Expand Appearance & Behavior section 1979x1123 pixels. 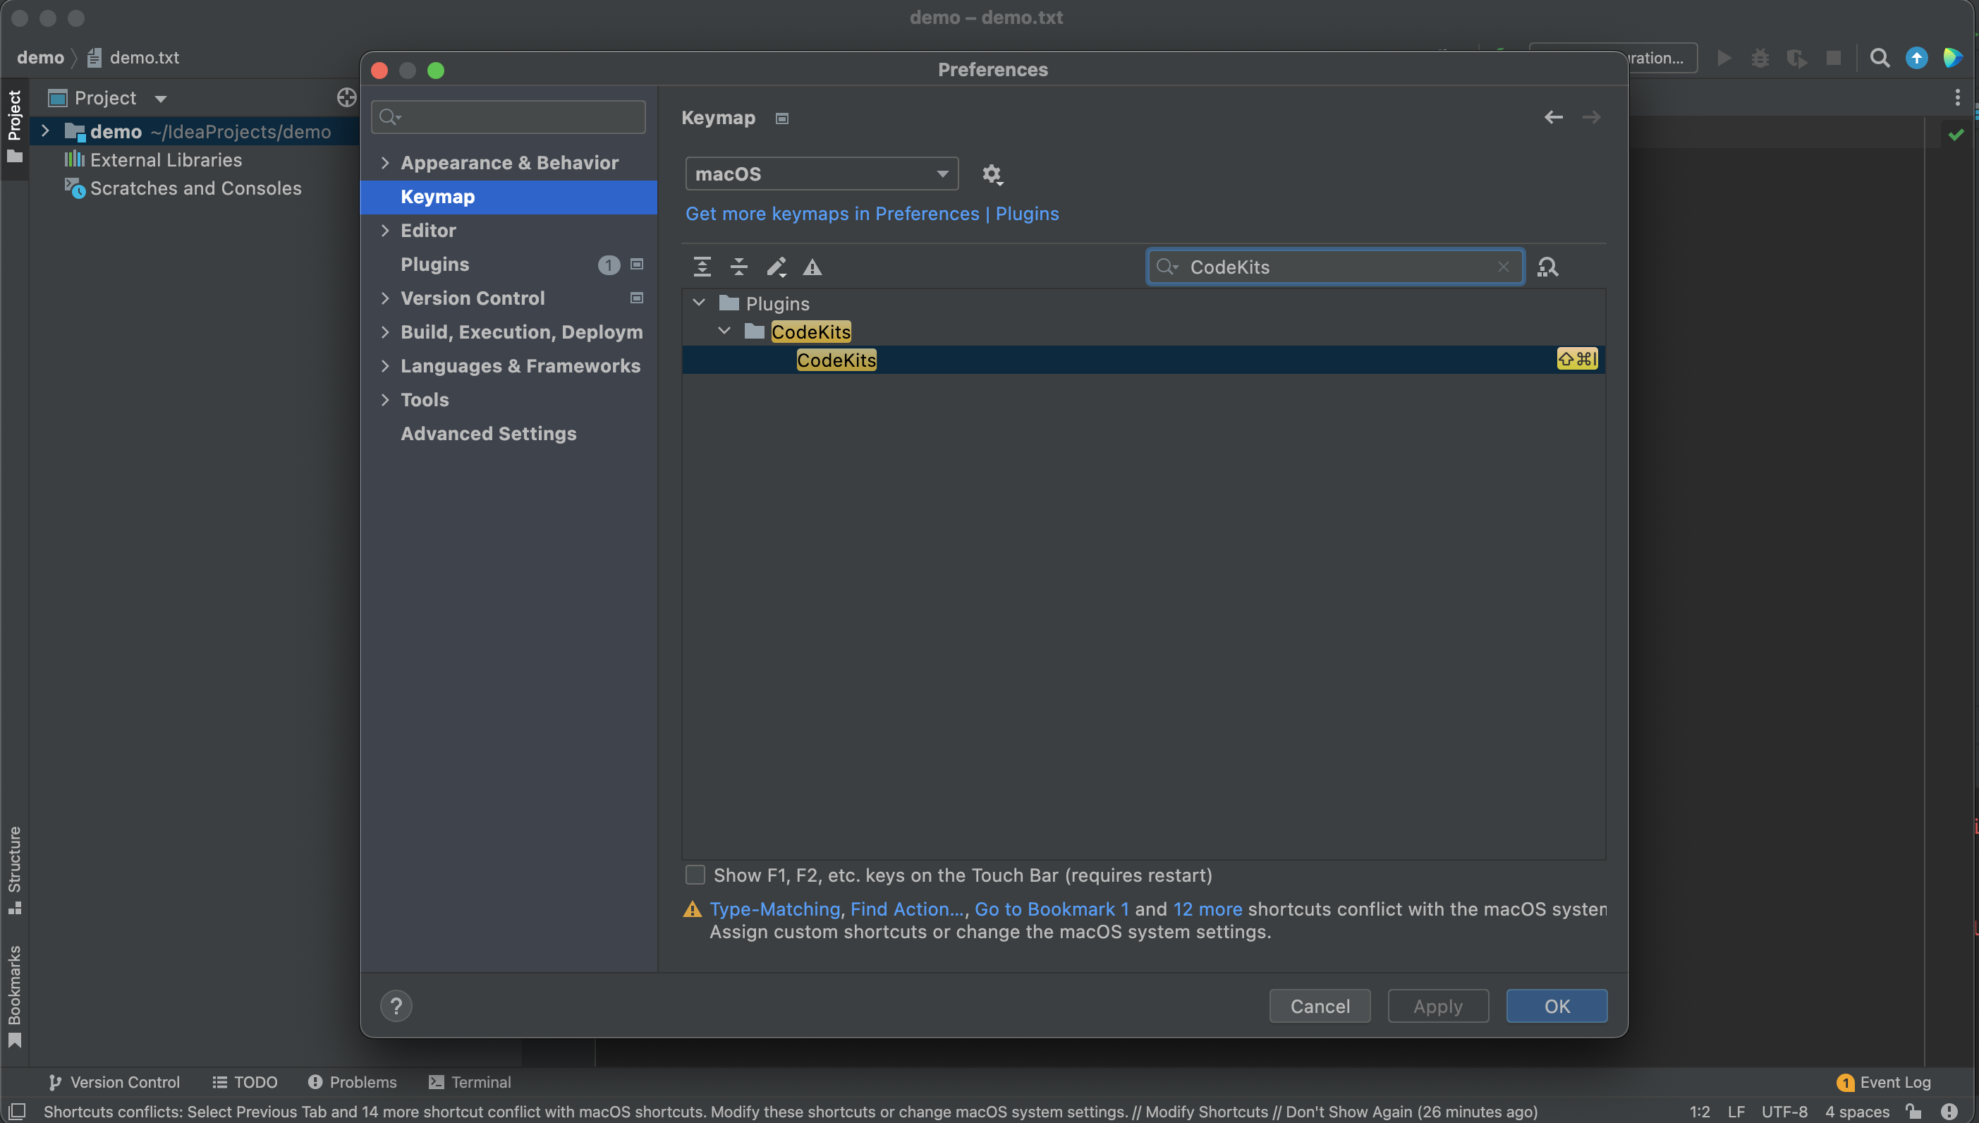(384, 163)
